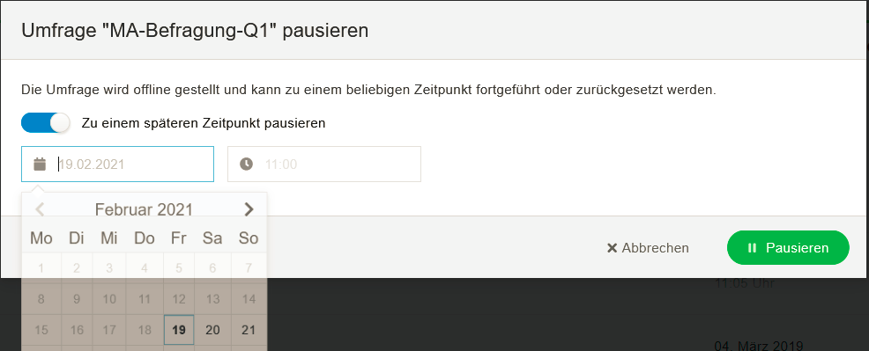Image resolution: width=869 pixels, height=351 pixels.
Task: Click the Fr weekday column header
Action: click(179, 238)
